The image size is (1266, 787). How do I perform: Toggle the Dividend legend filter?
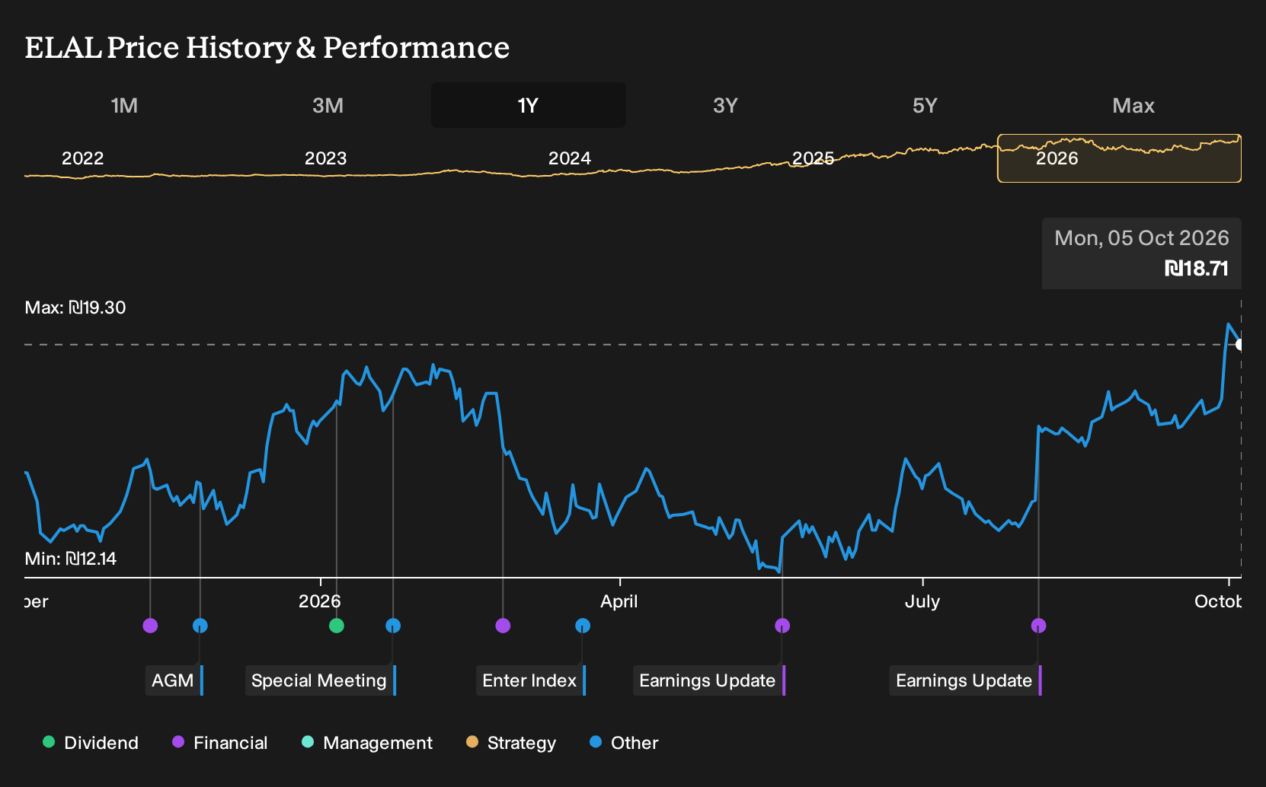pyautogui.click(x=91, y=743)
